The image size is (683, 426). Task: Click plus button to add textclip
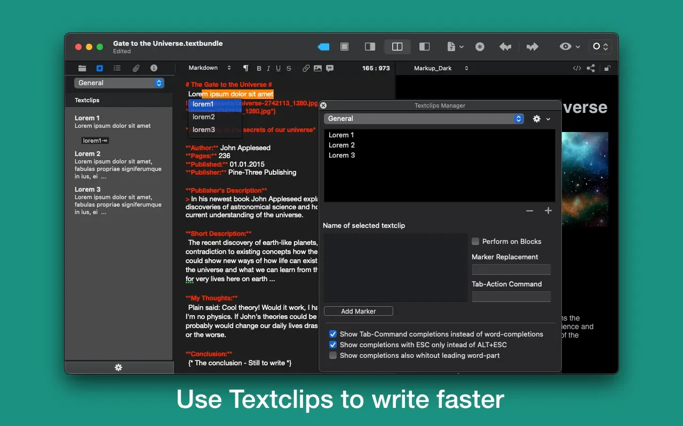tap(548, 211)
